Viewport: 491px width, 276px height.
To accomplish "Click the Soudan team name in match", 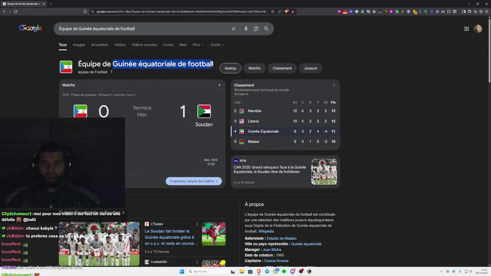I will coord(204,125).
